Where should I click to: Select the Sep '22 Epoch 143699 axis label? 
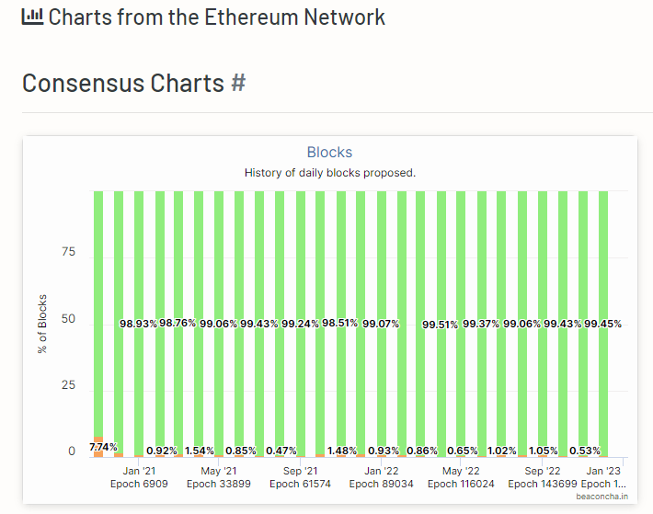[x=542, y=477]
